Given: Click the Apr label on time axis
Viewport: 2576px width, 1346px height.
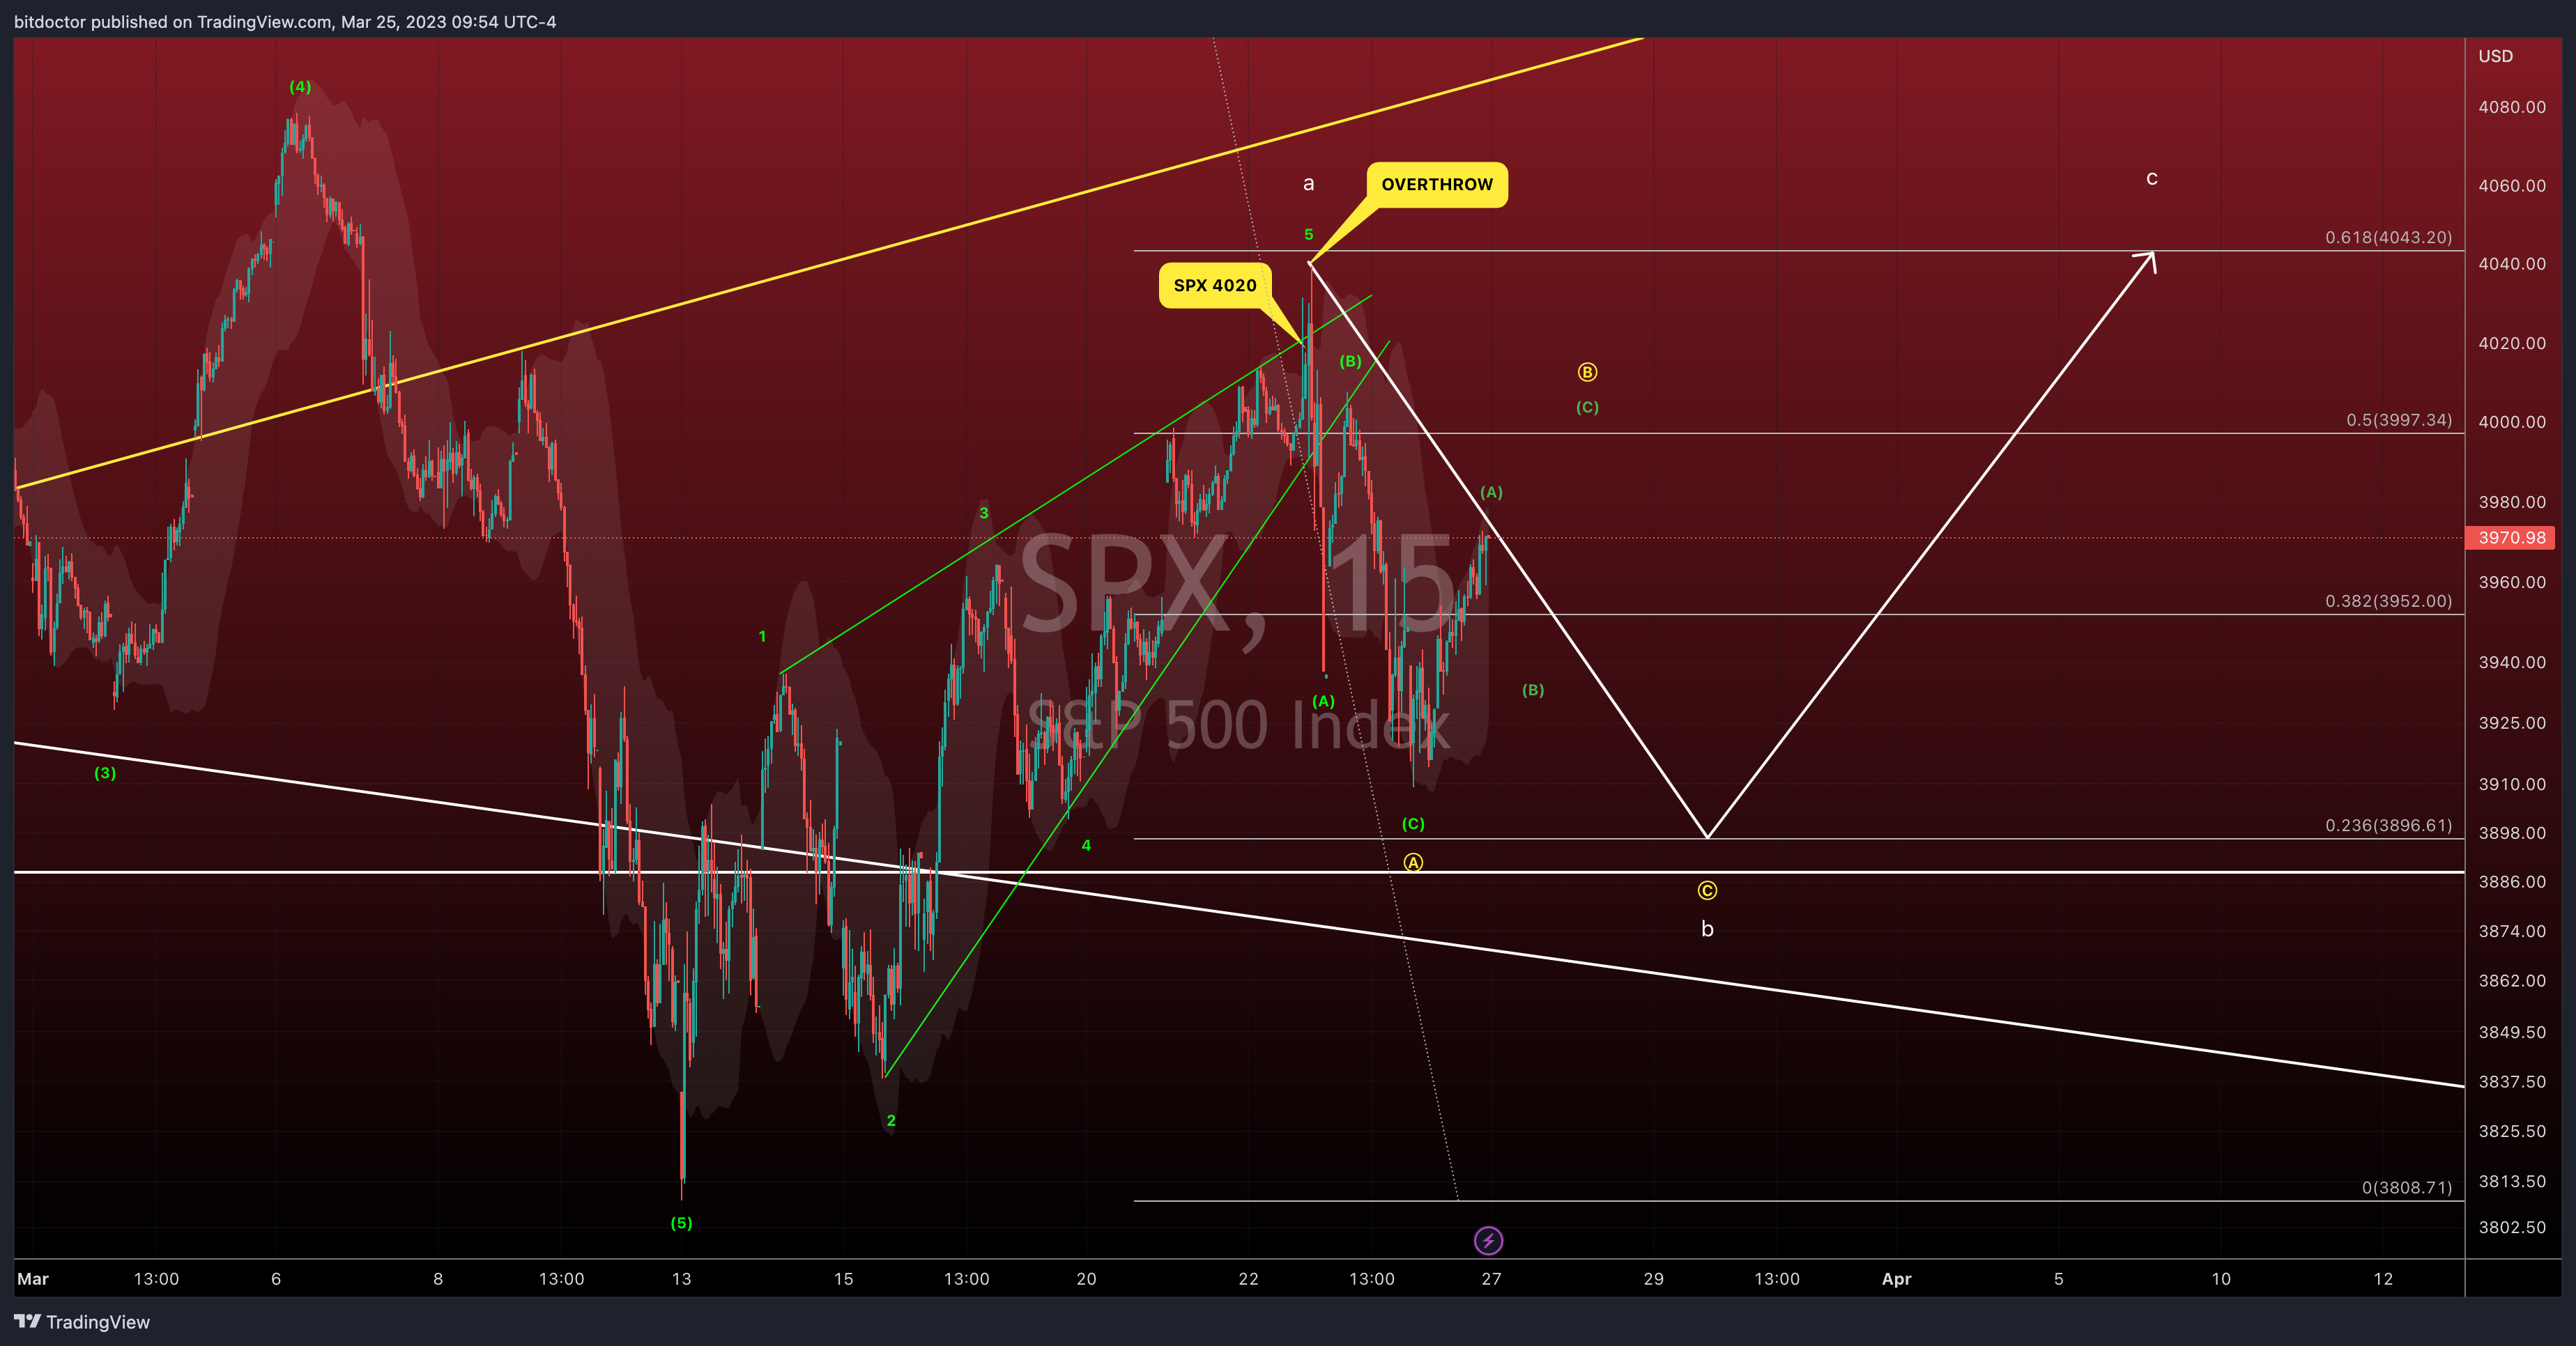Looking at the screenshot, I should coord(1896,1279).
